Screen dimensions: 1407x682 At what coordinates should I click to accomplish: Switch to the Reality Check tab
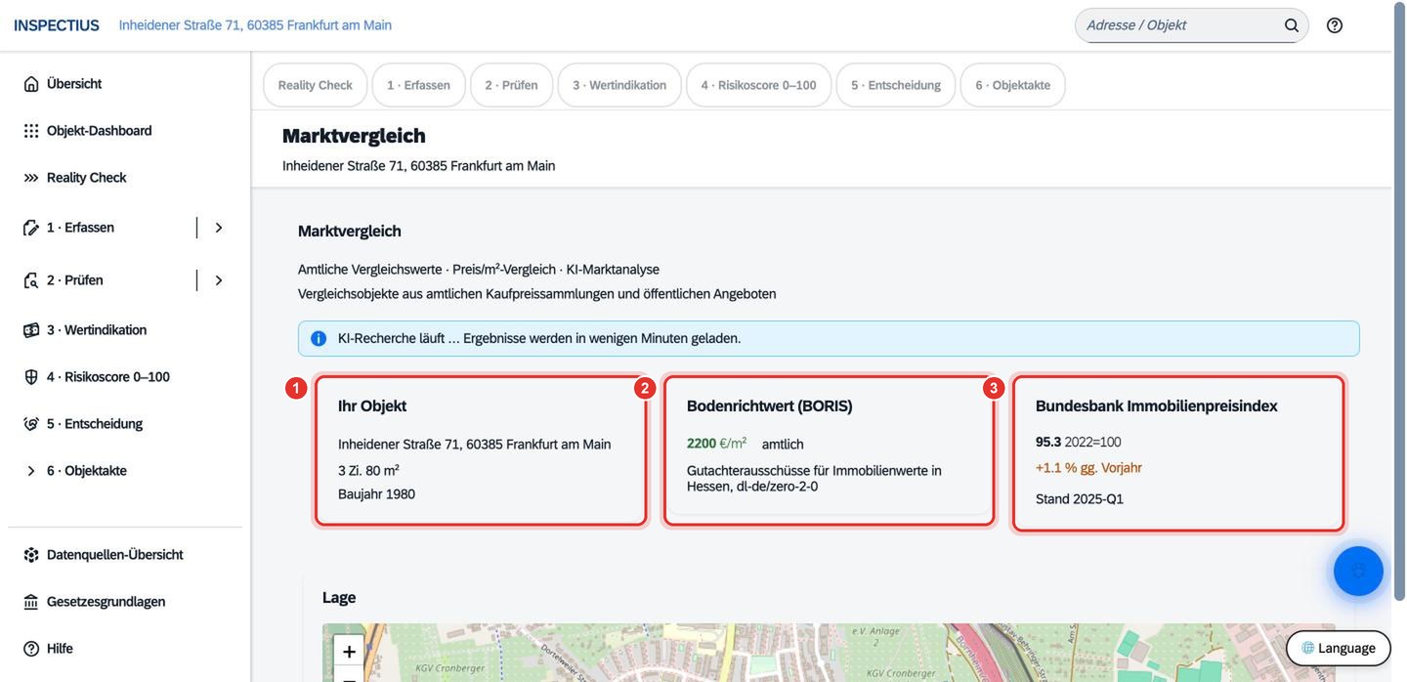[x=316, y=85]
